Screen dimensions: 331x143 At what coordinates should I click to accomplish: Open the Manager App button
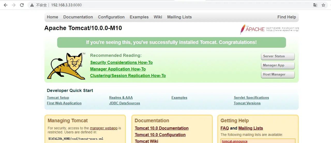pyautogui.click(x=278, y=65)
